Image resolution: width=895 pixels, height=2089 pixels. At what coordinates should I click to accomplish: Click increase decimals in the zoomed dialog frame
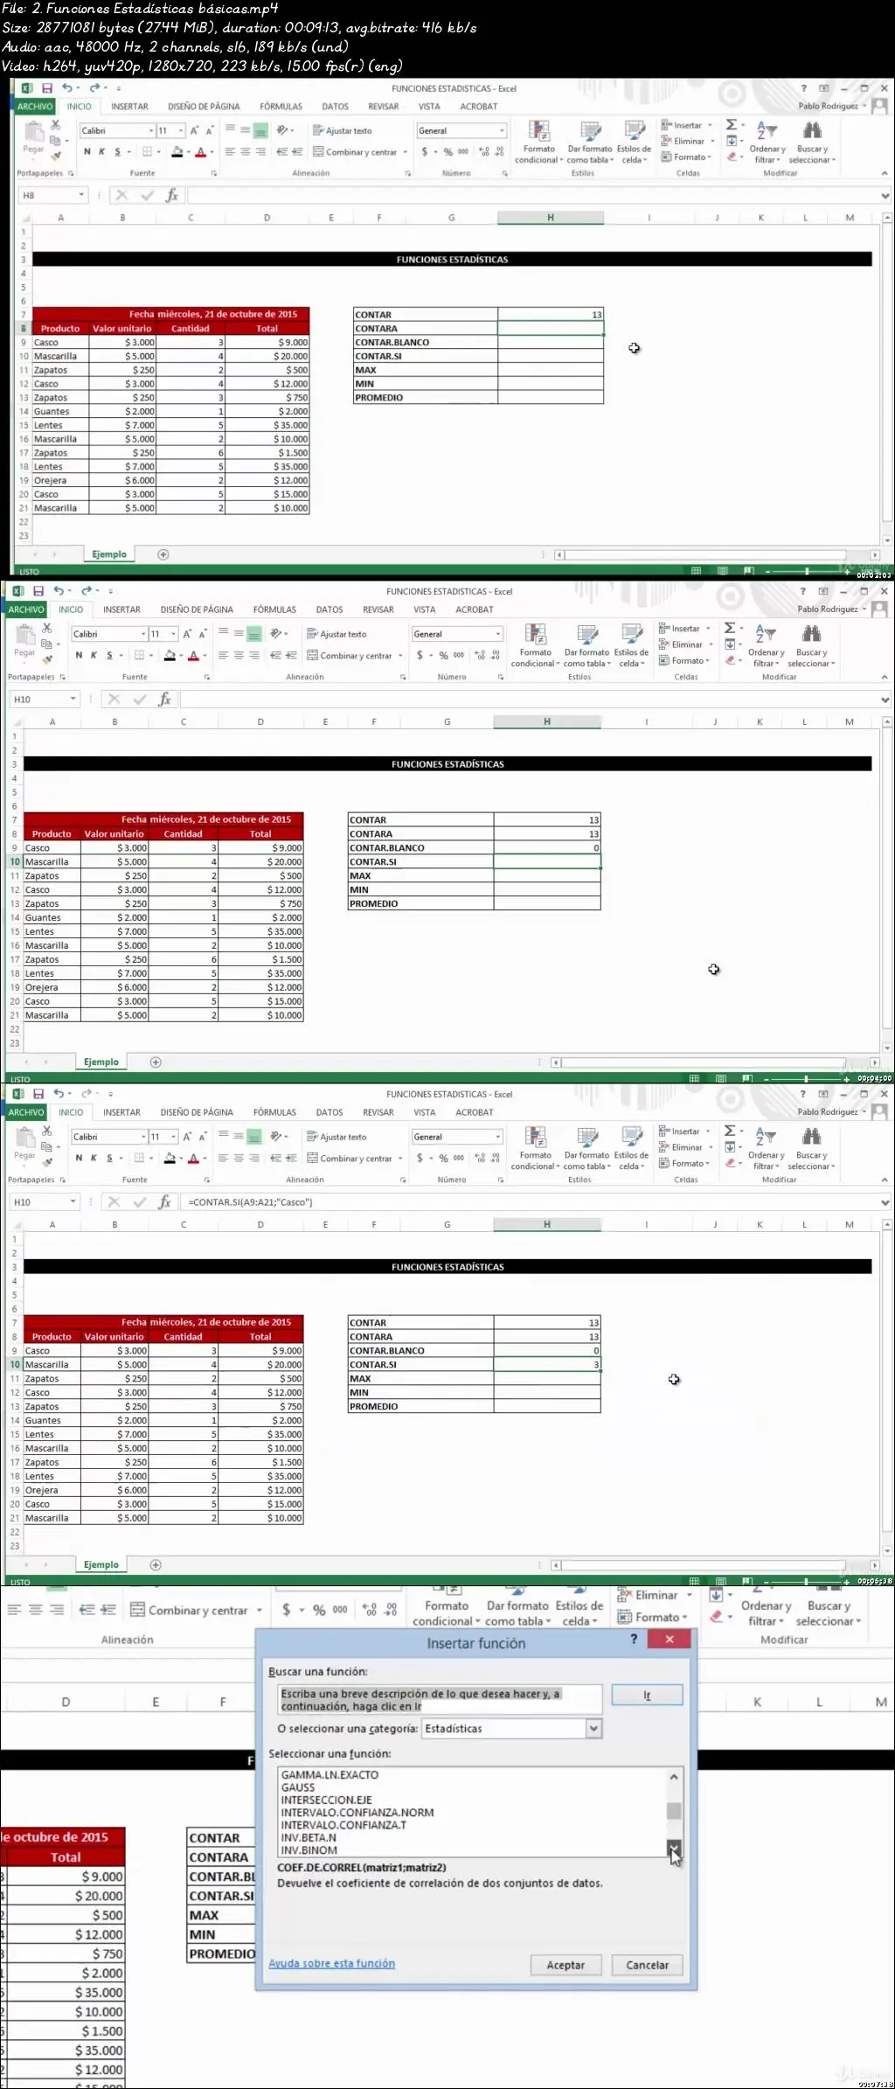pos(370,1610)
